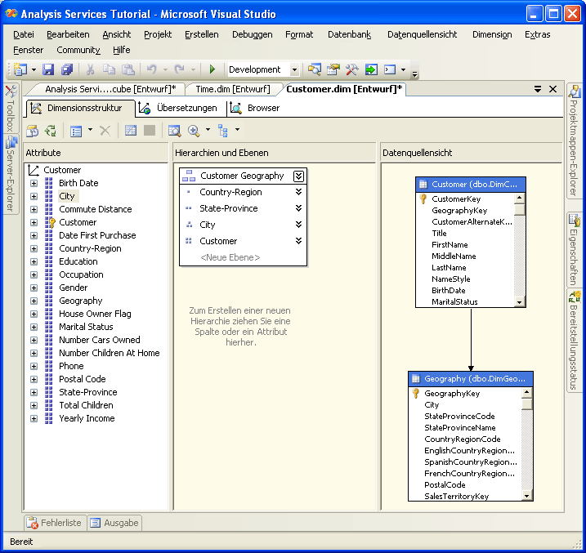Screen dimensions: 586x553
Task: Click the <Neue Ebene> placeholder
Action: [x=230, y=257]
